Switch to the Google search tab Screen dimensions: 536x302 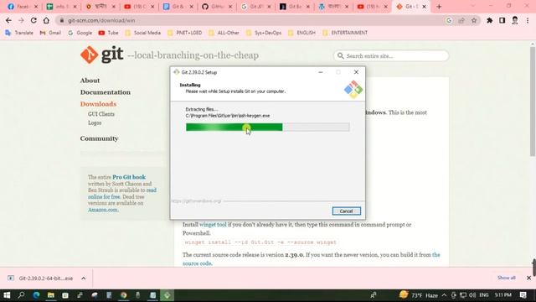pyautogui.click(x=255, y=7)
